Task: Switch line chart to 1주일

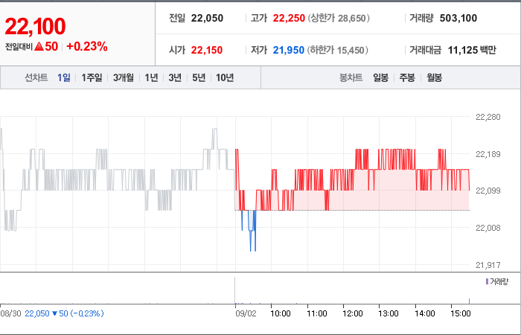Action: pos(92,77)
